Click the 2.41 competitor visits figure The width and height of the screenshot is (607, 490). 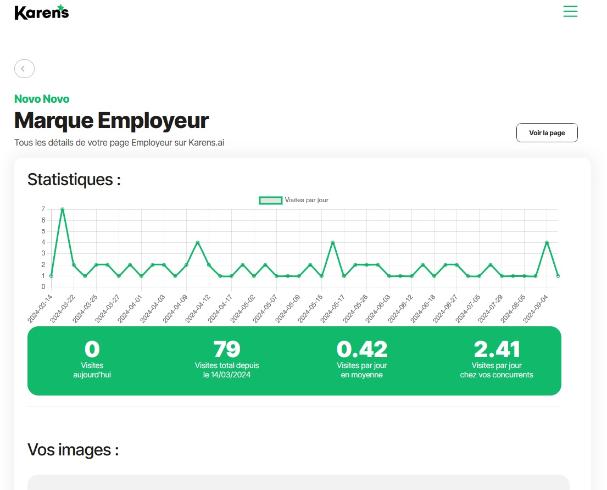point(497,349)
